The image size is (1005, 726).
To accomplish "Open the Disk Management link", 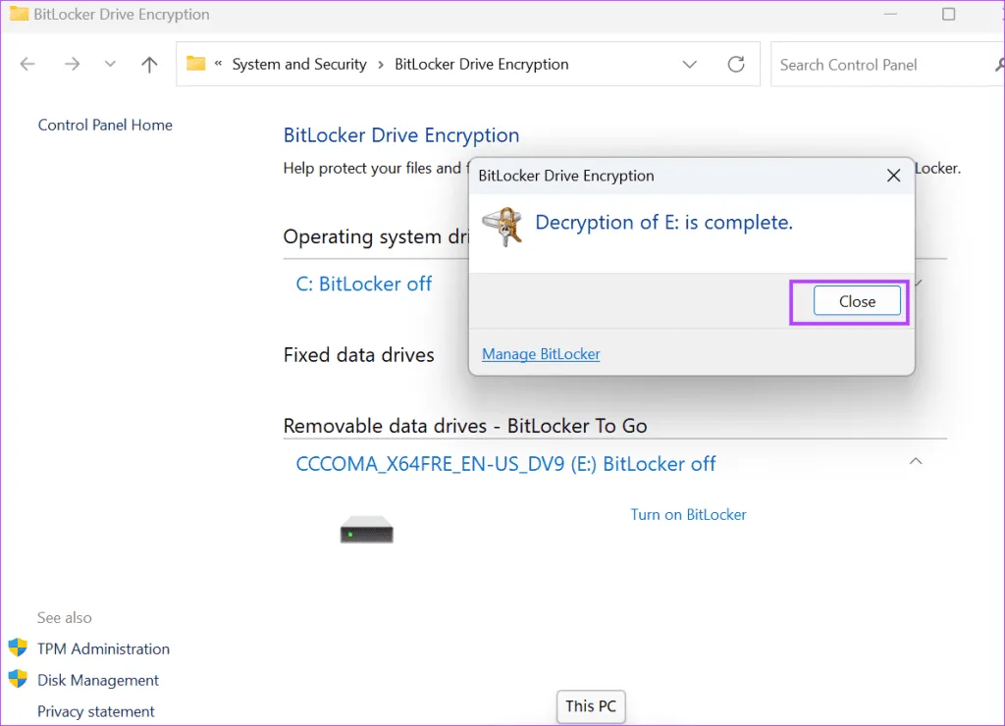I will tap(98, 680).
